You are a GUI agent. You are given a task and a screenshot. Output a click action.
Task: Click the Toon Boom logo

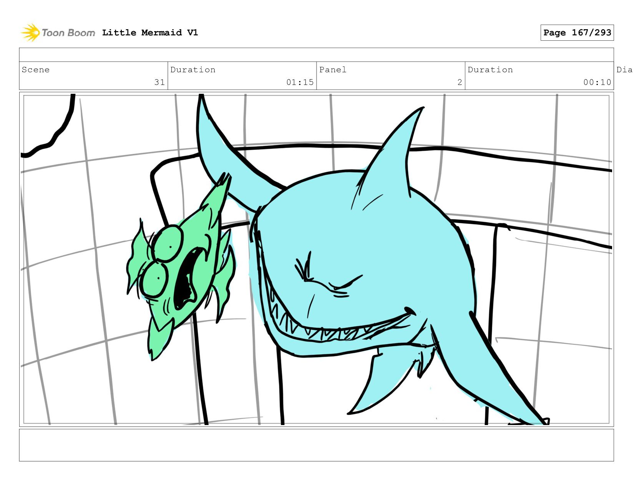[x=58, y=33]
